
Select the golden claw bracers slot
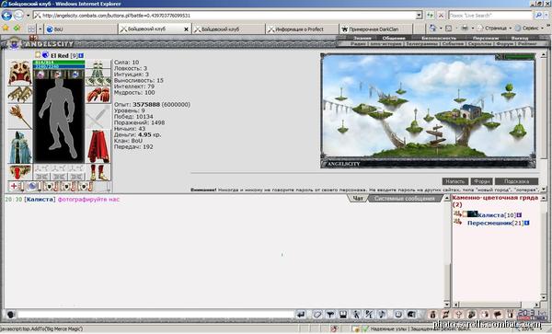20,95
